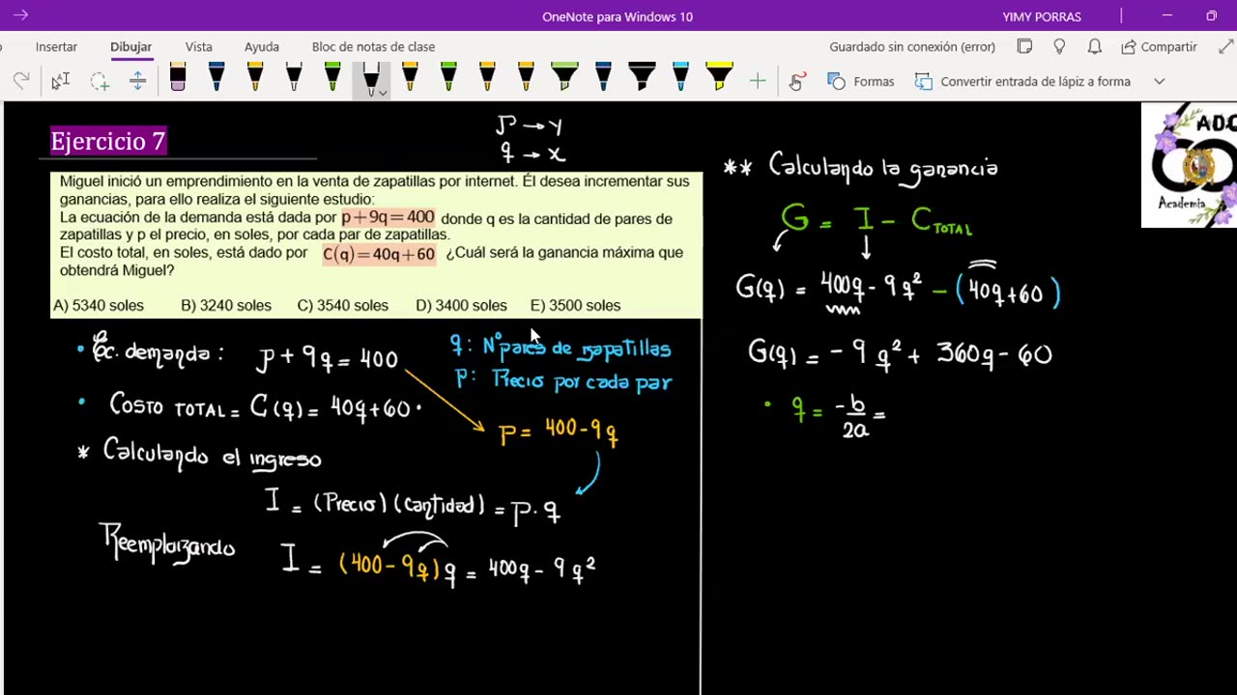Click the highlighted p+9q=400 equation

click(388, 217)
